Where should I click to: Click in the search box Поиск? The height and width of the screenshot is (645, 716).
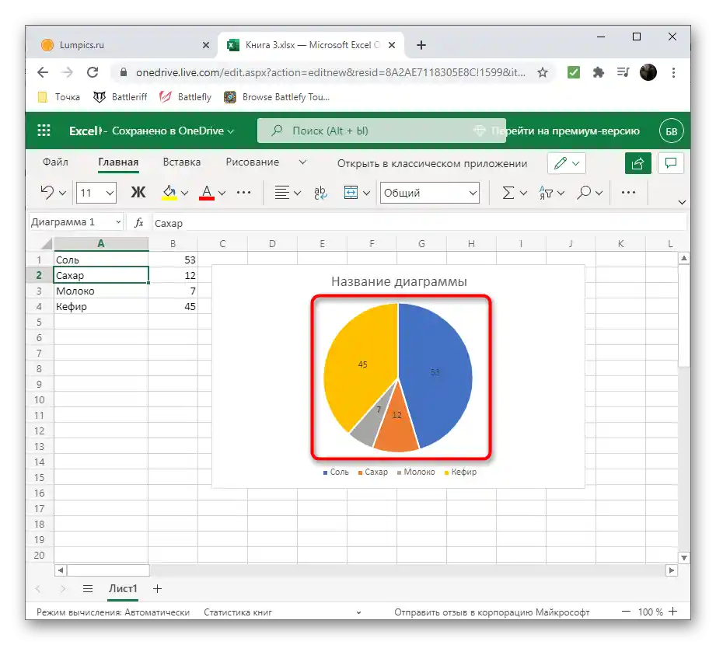(x=381, y=131)
